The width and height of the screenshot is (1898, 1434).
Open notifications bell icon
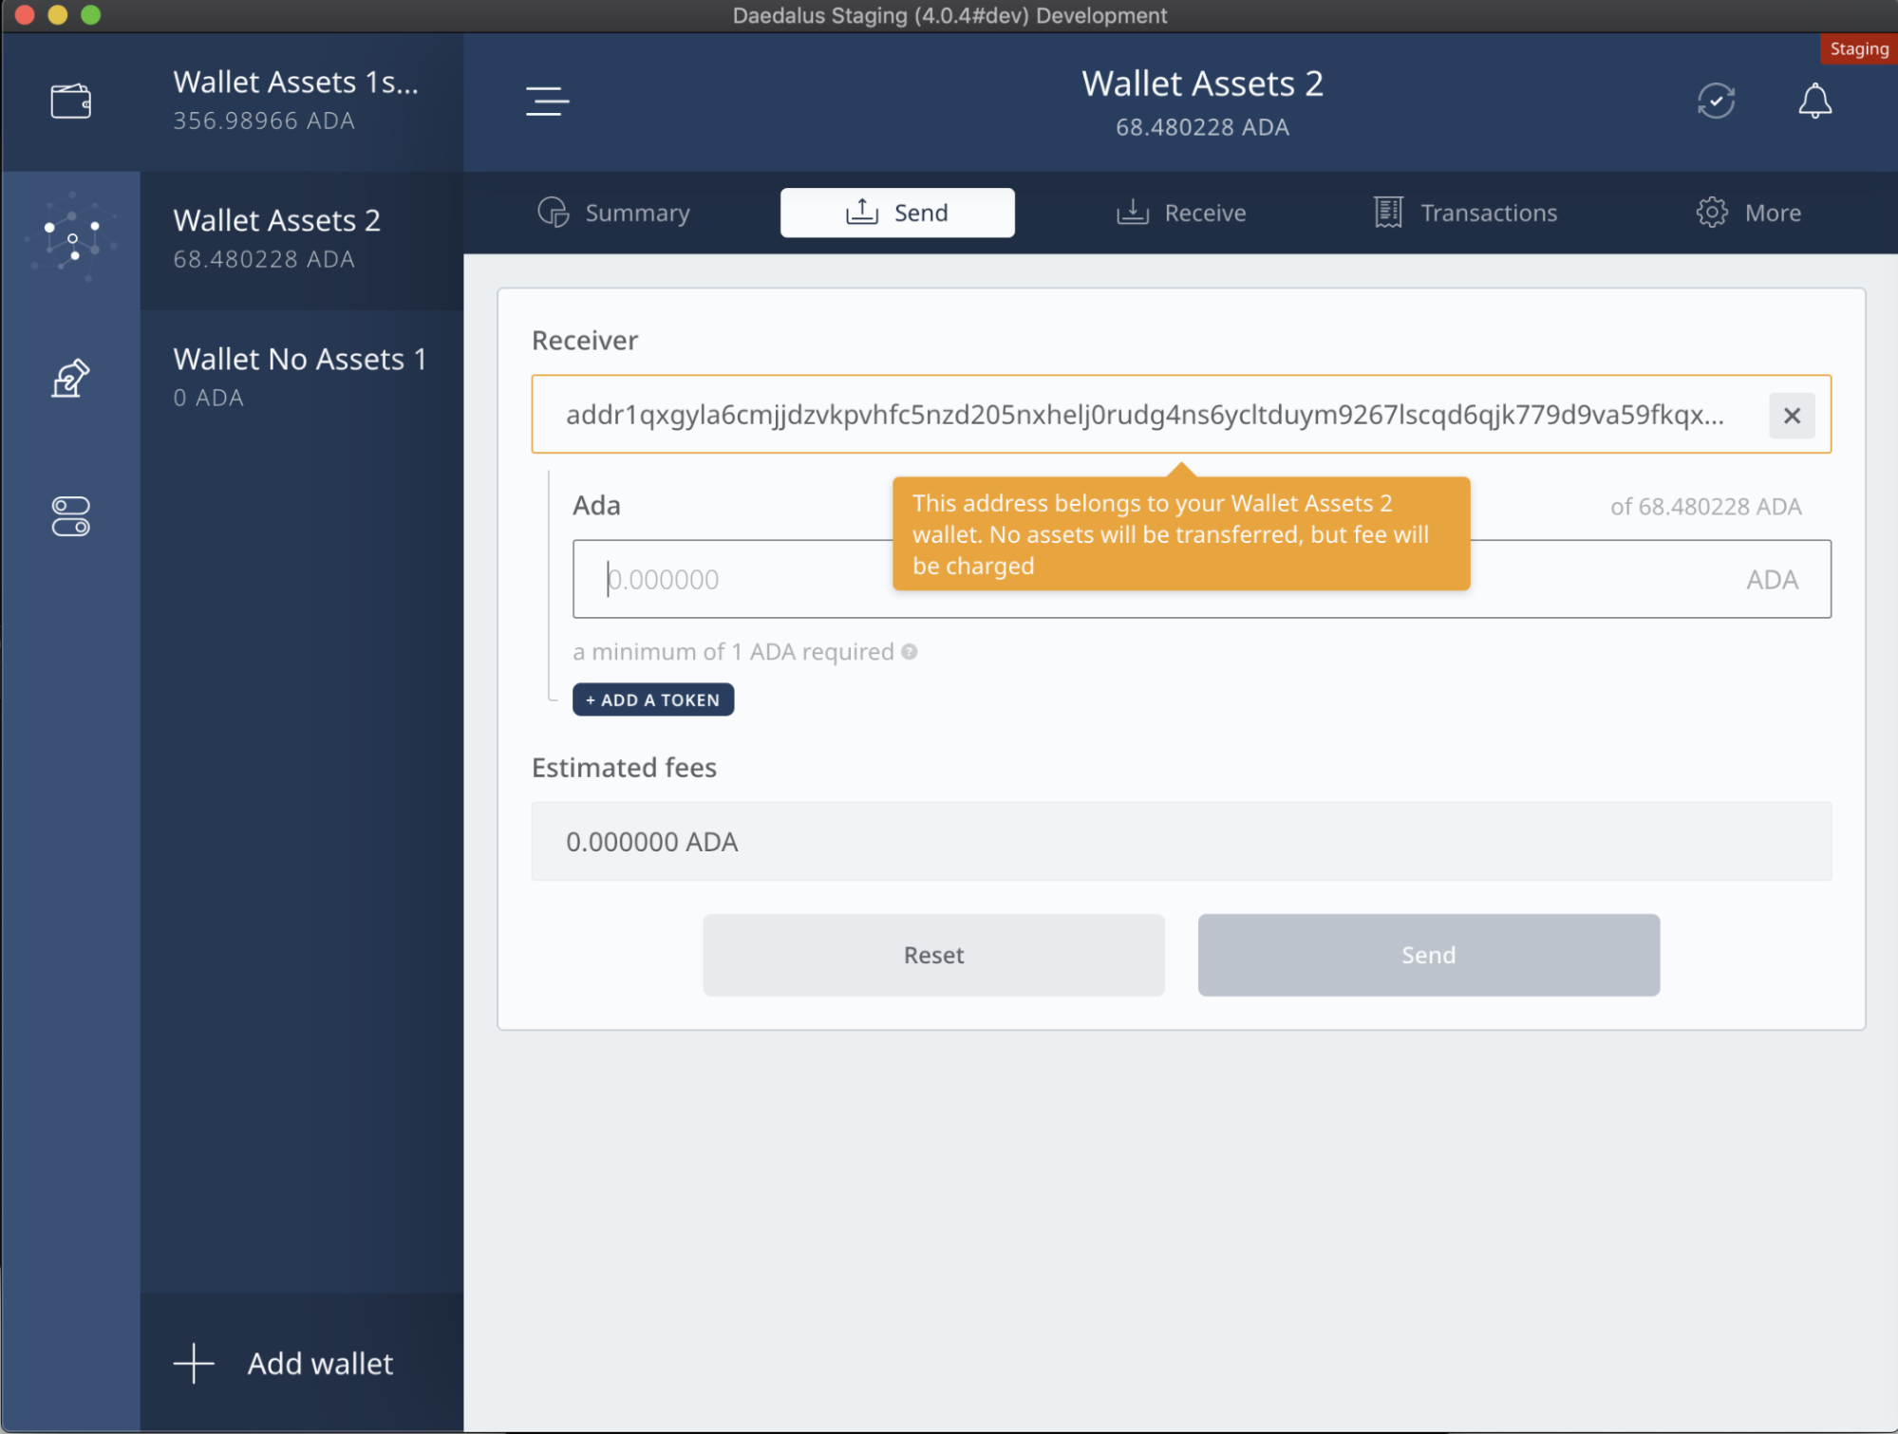[1813, 102]
